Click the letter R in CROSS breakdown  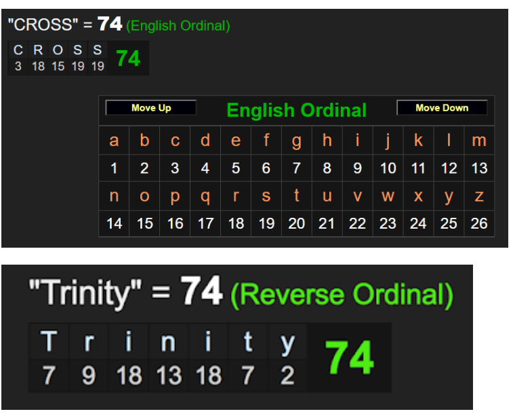38,51
